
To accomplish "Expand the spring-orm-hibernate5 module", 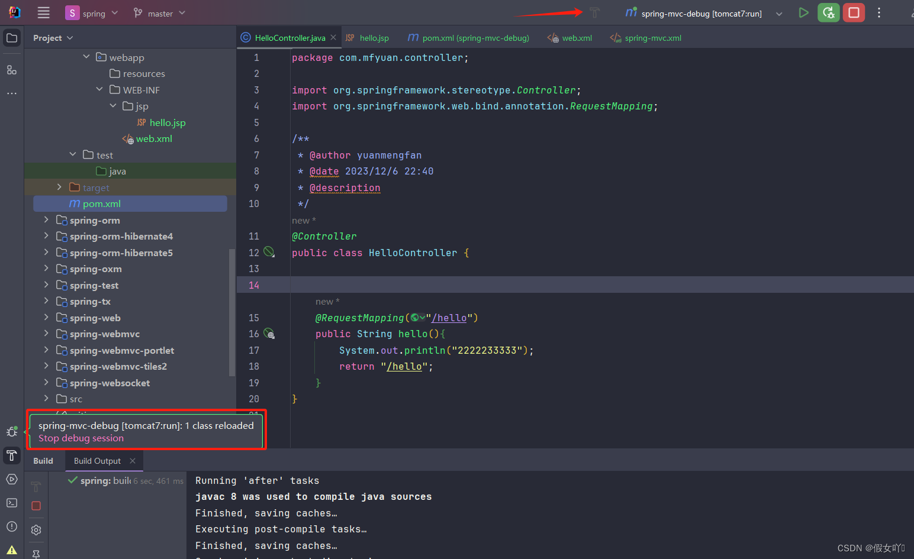I will [x=46, y=252].
